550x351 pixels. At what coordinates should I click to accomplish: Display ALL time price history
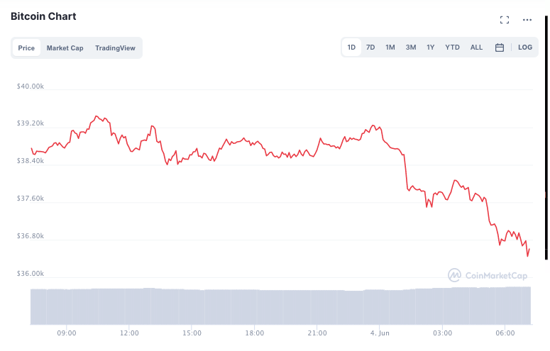pos(476,48)
